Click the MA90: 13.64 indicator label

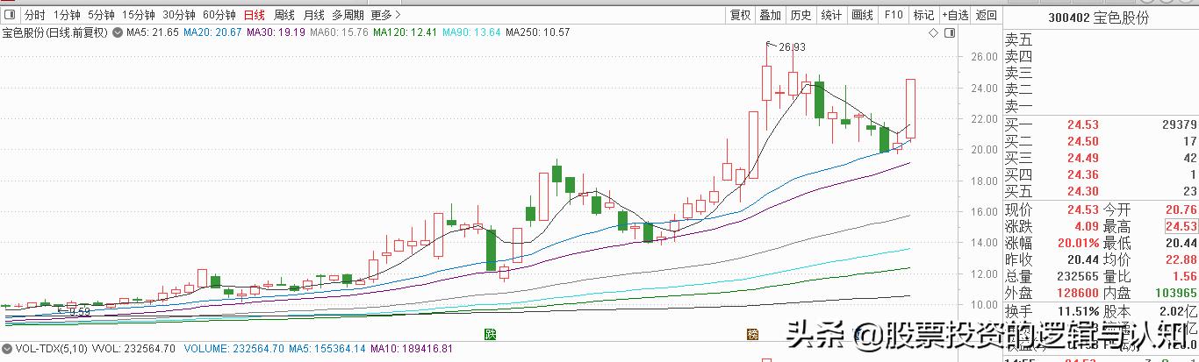(x=471, y=32)
